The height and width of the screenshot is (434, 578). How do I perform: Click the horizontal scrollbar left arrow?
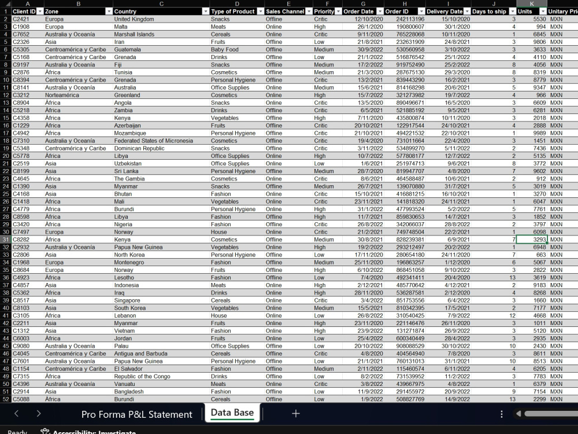(x=518, y=414)
